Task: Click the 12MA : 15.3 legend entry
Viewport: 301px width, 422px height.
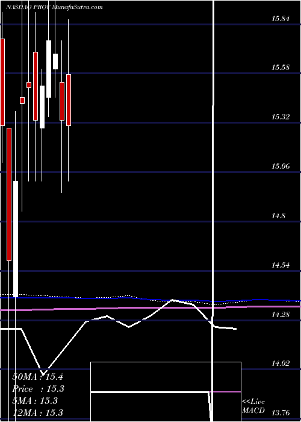Action: pyautogui.click(x=37, y=412)
